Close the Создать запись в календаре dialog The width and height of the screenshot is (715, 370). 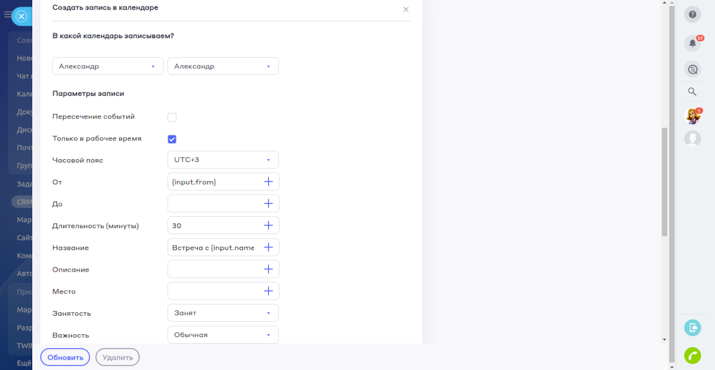[x=406, y=10]
